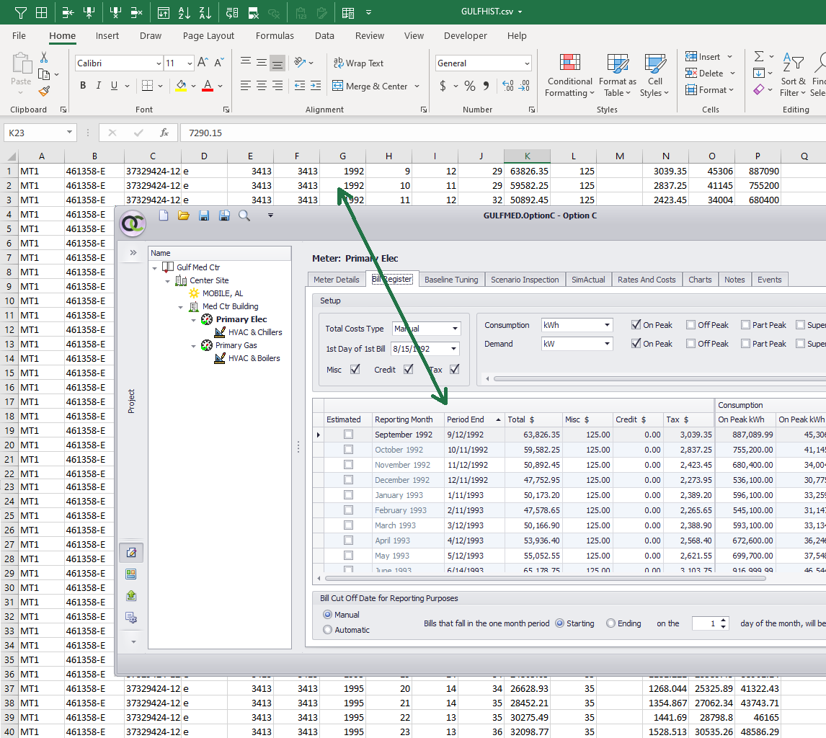Toggle the Tax checkbox in Setup

tap(455, 369)
